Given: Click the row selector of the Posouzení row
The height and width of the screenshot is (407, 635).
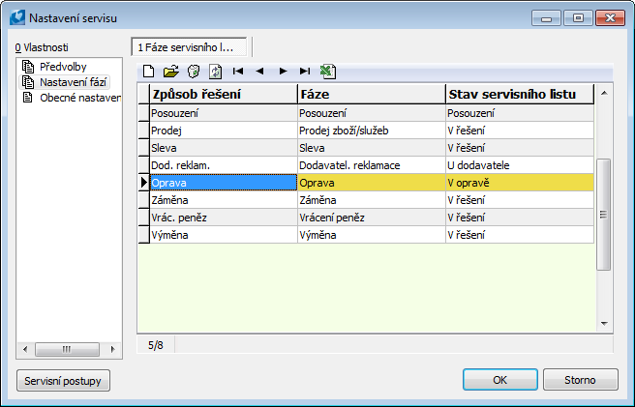Looking at the screenshot, I should (x=144, y=113).
